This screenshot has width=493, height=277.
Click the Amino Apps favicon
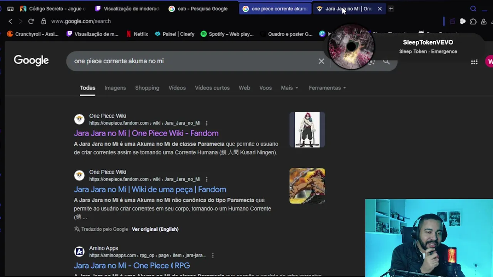pyautogui.click(x=79, y=252)
